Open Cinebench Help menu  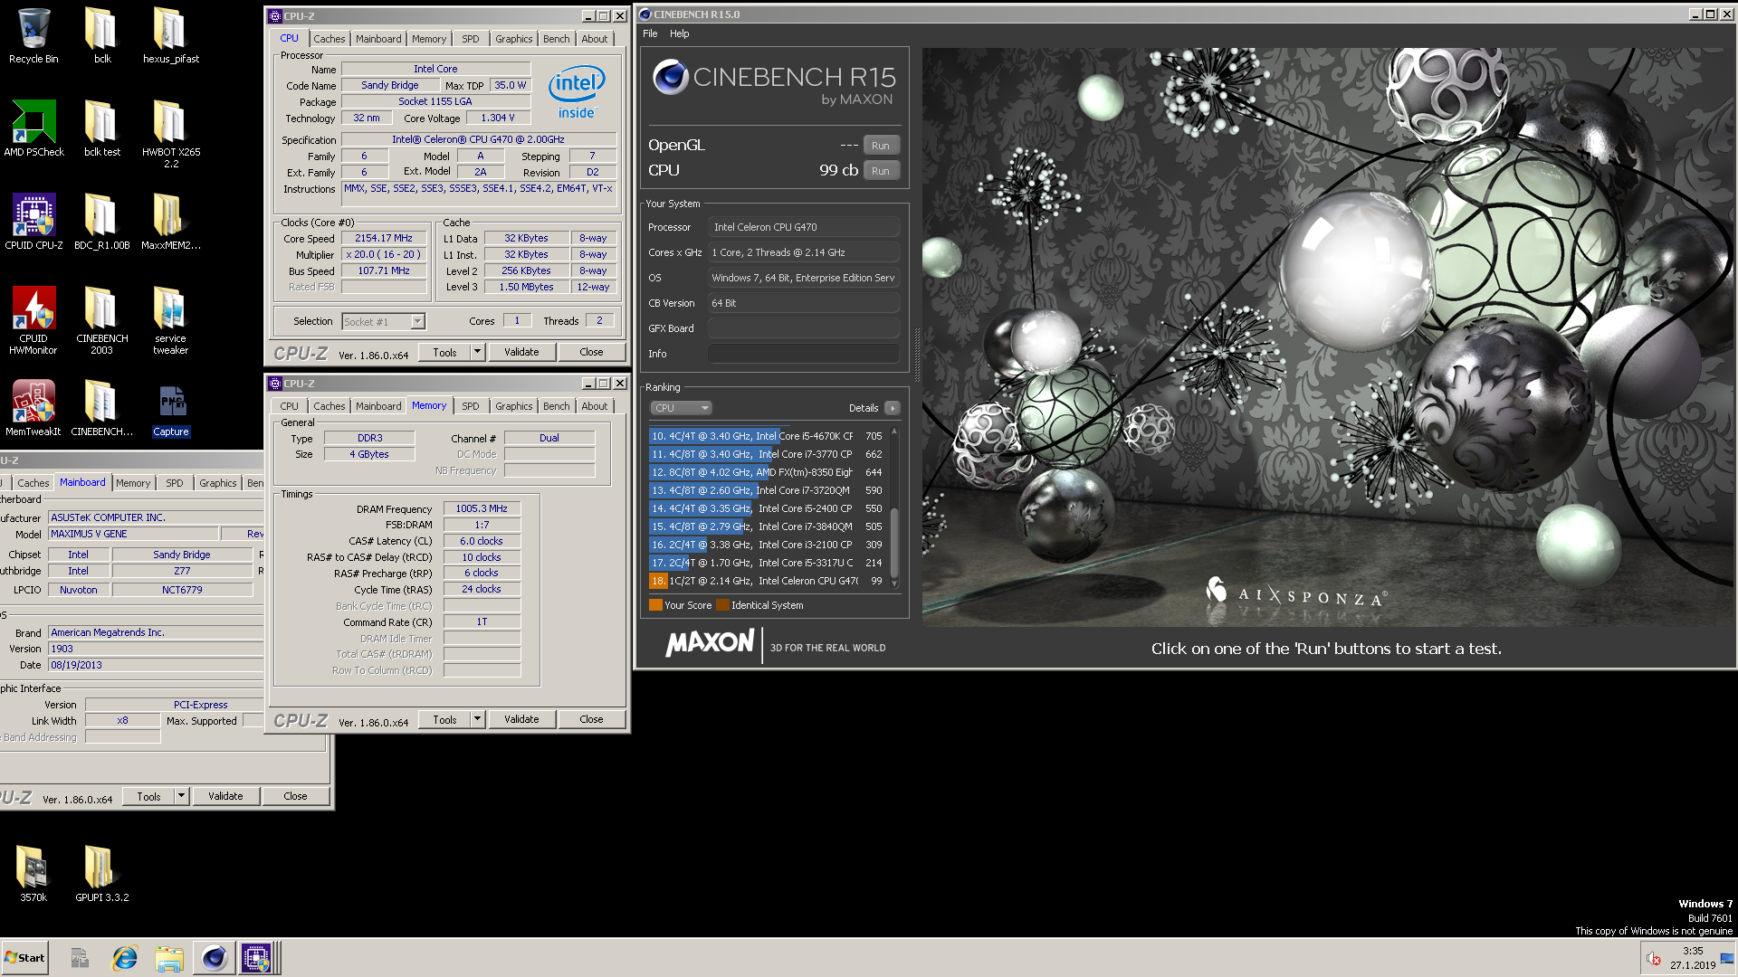click(679, 33)
